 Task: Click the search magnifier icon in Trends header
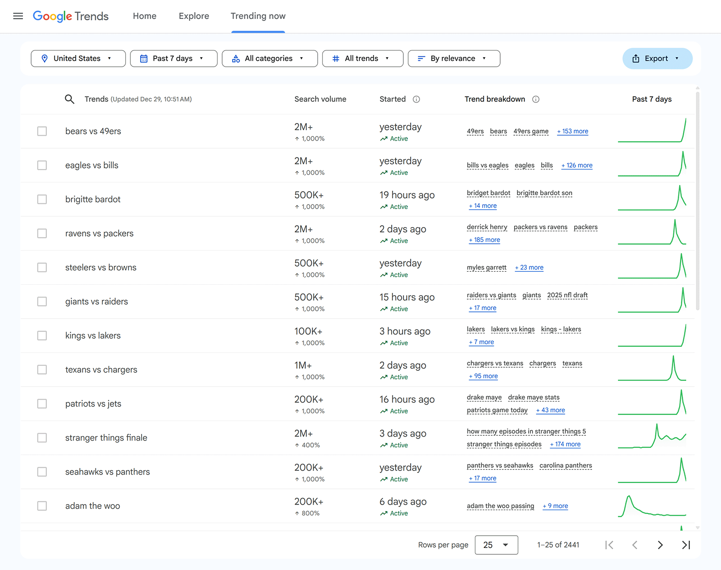[69, 99]
